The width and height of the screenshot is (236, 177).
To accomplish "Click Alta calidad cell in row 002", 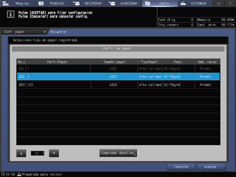I will [x=150, y=77].
